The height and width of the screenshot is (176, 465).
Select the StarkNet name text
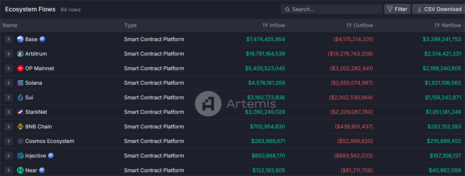click(x=36, y=112)
